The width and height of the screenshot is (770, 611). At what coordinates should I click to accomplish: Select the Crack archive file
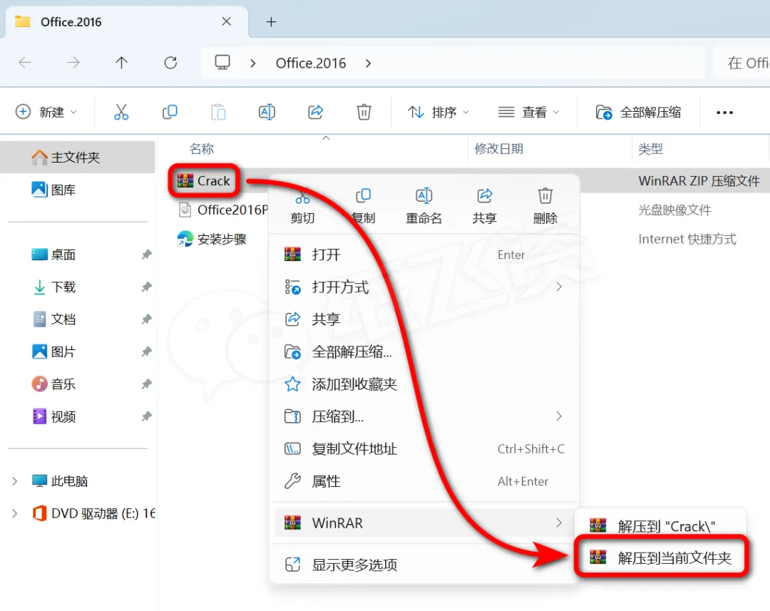[x=204, y=181]
